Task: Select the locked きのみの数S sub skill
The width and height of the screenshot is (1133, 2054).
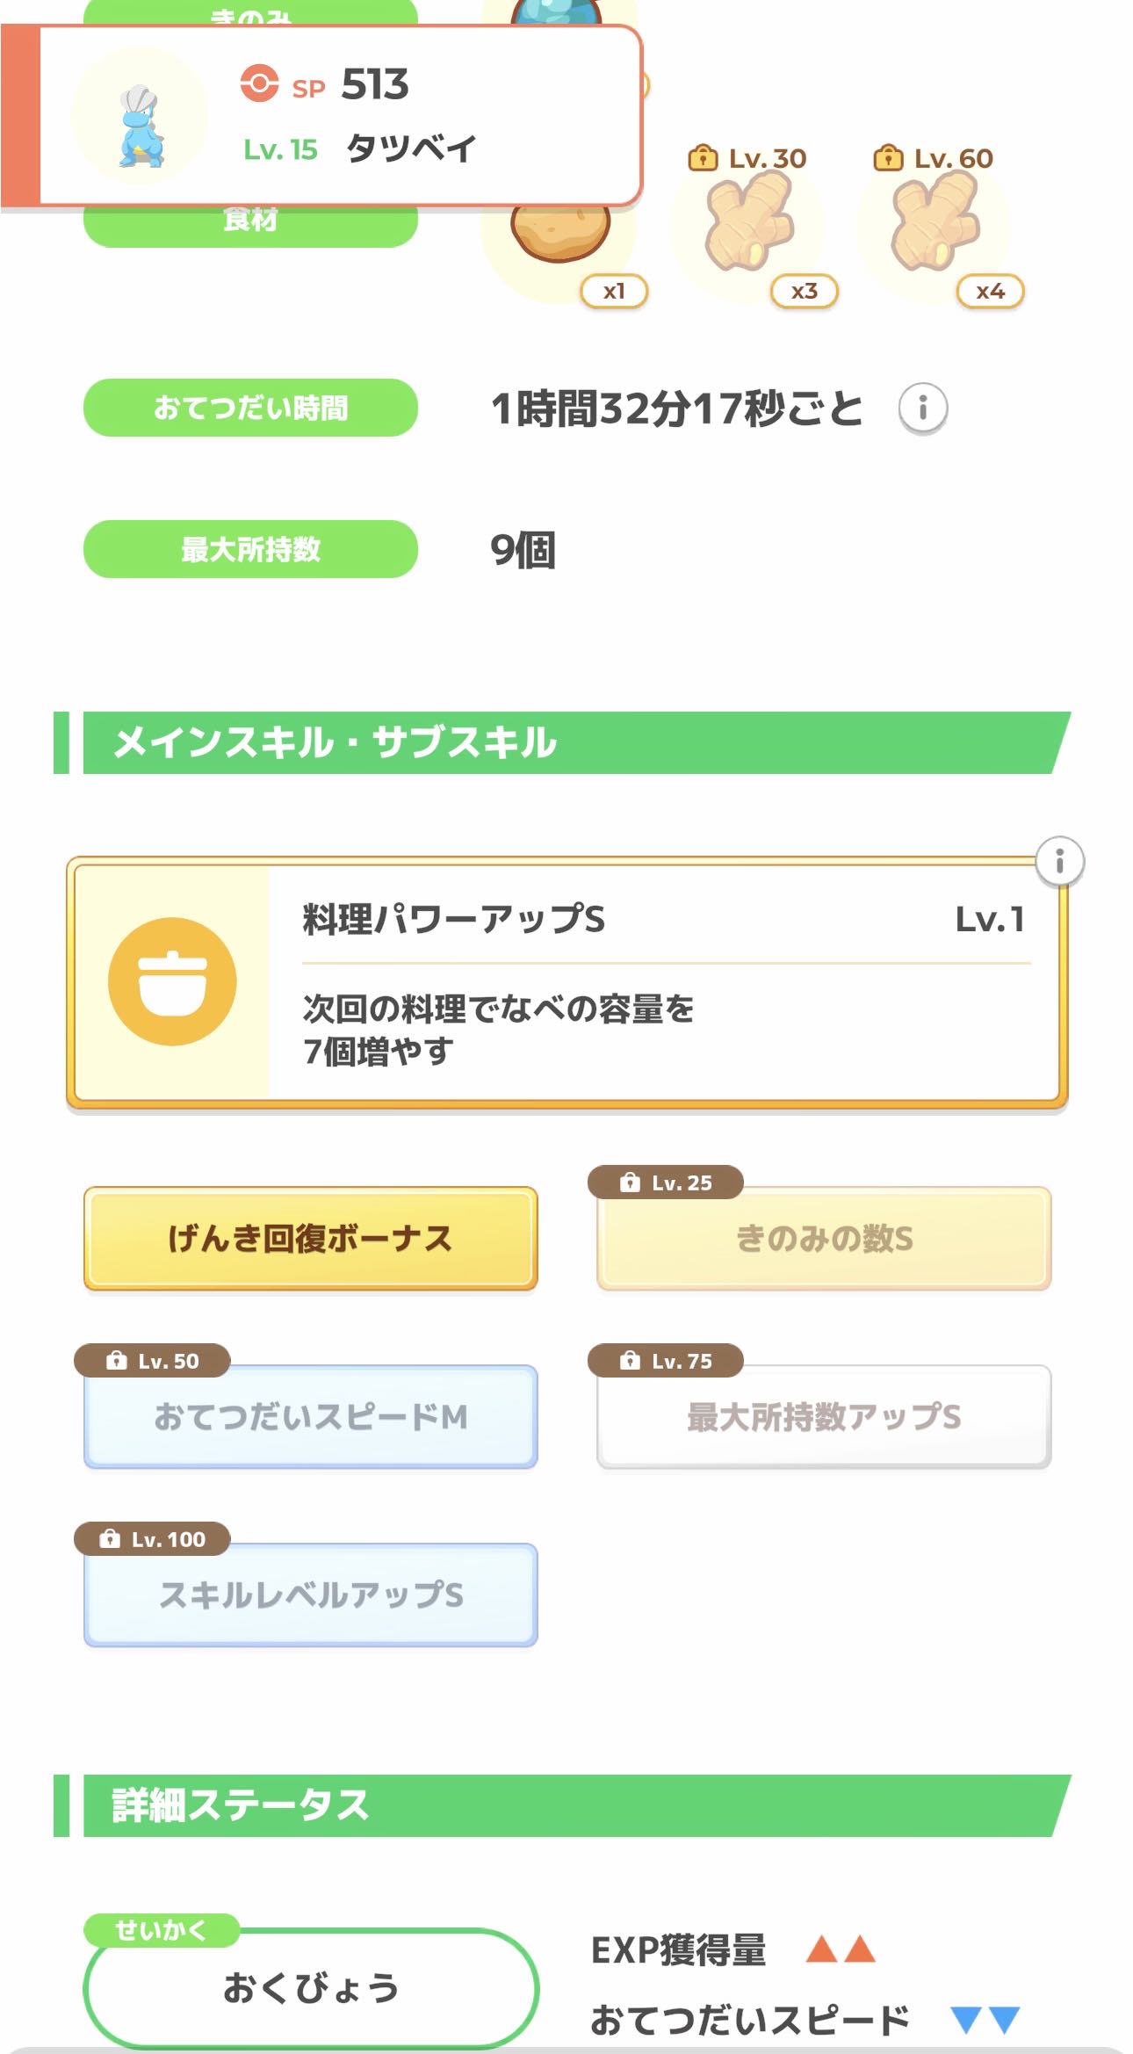Action: 824,1239
